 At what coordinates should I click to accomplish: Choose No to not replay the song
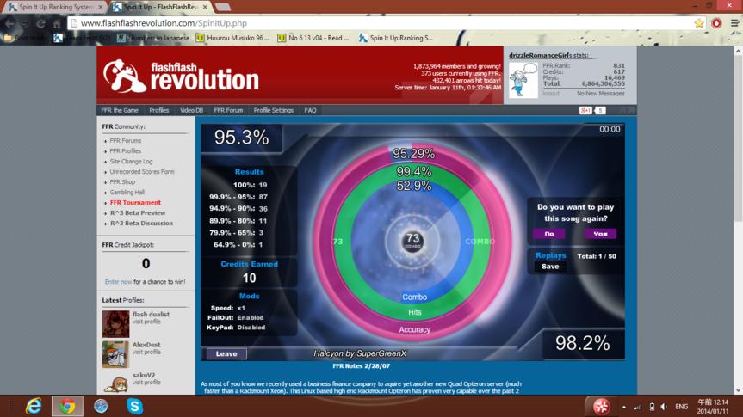point(548,234)
